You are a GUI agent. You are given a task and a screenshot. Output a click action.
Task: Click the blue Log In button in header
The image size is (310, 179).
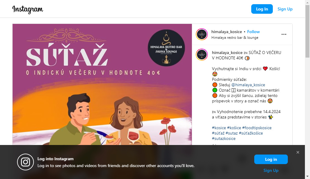262,9
